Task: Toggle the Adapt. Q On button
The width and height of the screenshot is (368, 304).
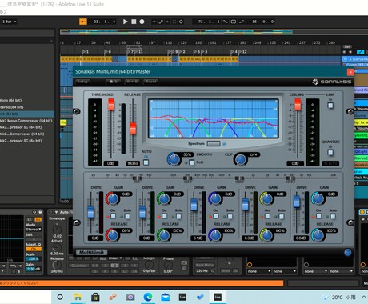Action: click(x=34, y=249)
